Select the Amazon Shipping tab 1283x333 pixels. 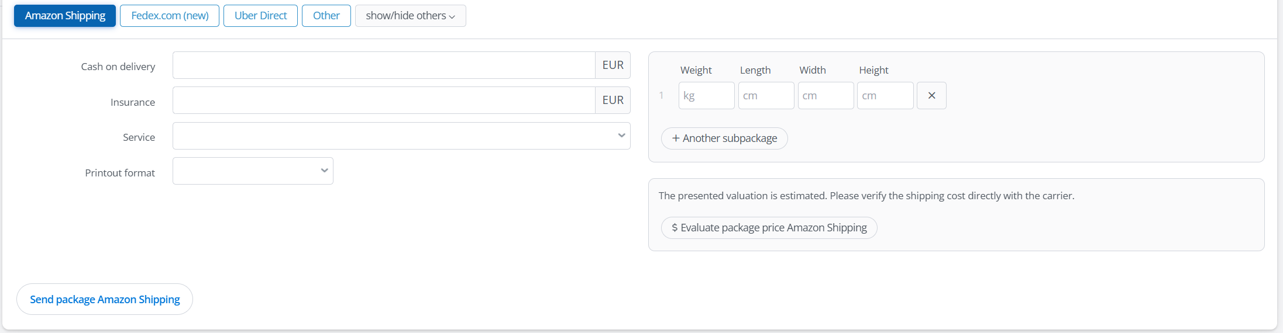pyautogui.click(x=65, y=16)
